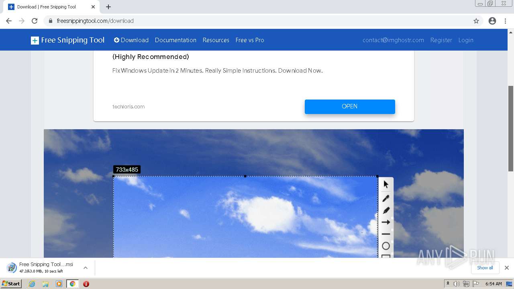Open the Resources nav item
The width and height of the screenshot is (514, 289).
click(216, 40)
